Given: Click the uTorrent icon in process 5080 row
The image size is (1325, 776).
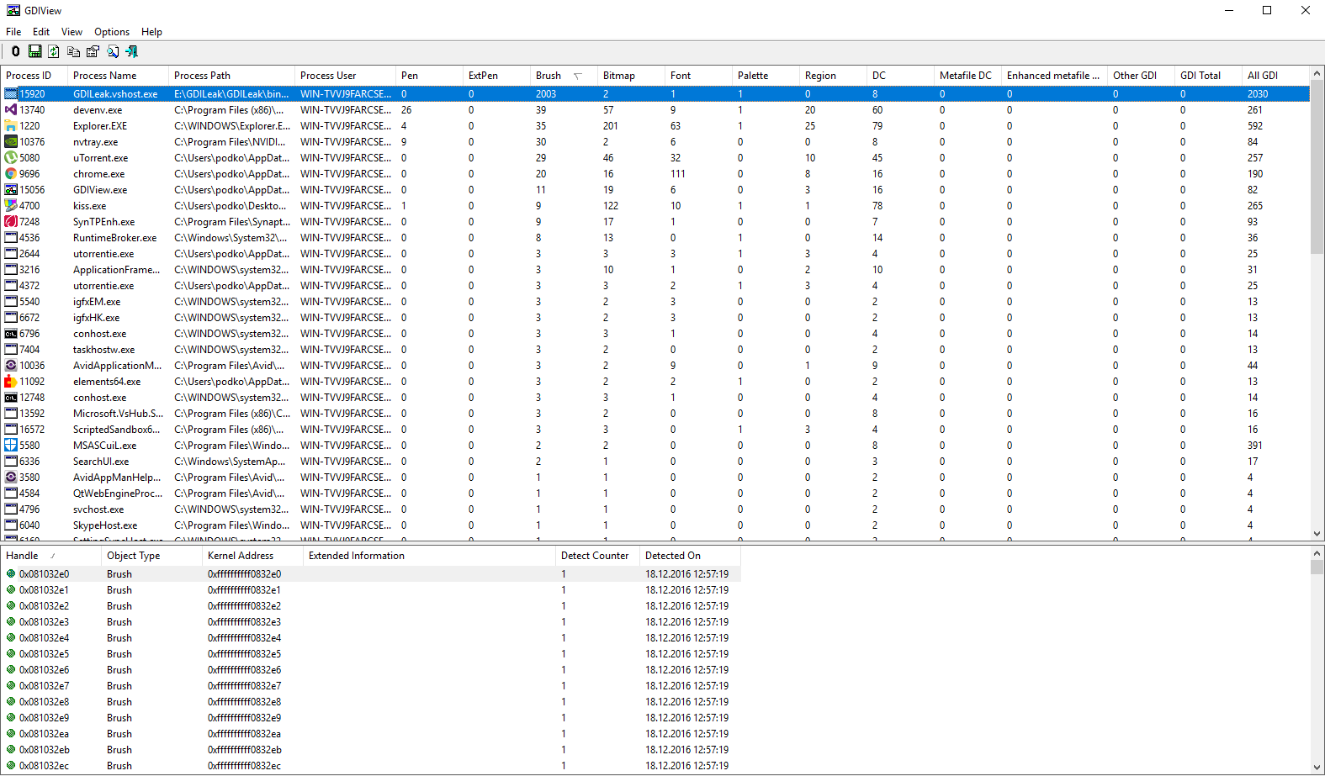Looking at the screenshot, I should pyautogui.click(x=11, y=158).
